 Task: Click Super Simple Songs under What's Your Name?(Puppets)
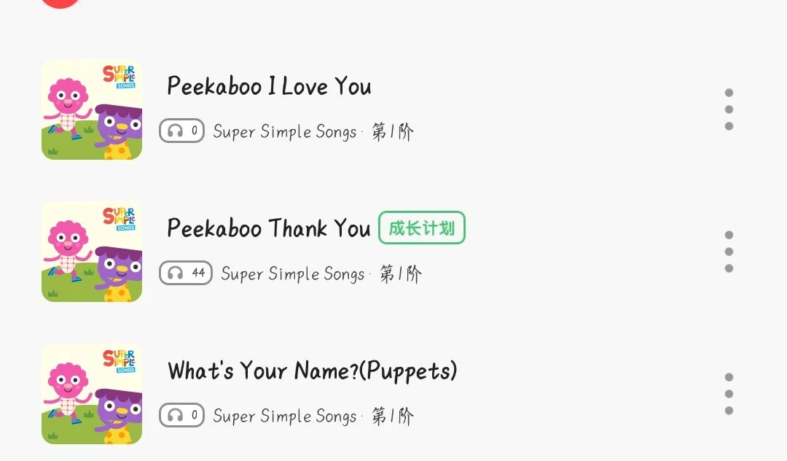point(285,417)
